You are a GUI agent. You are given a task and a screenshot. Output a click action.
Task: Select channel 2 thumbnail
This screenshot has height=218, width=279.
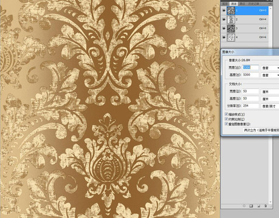click(231, 19)
